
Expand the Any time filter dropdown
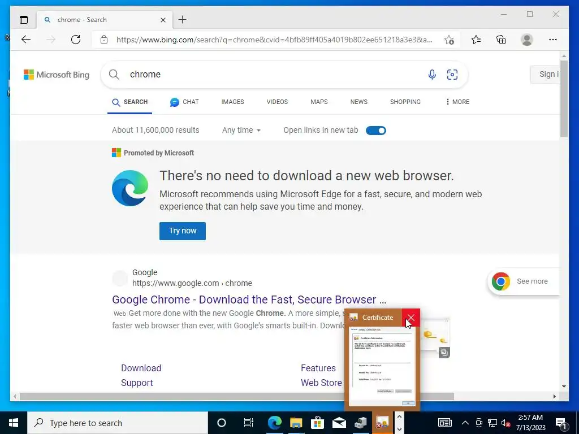click(241, 131)
